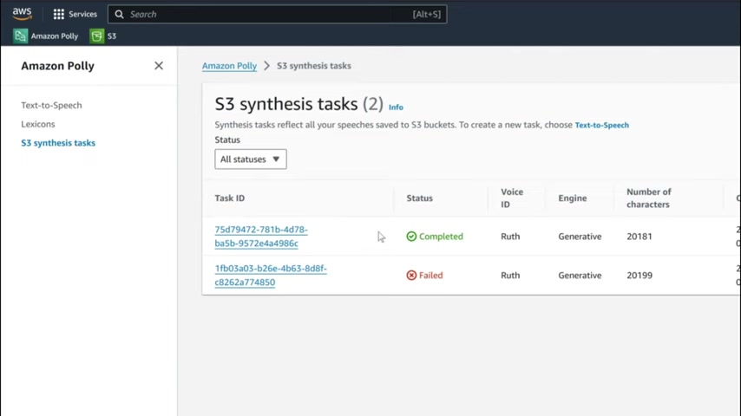The width and height of the screenshot is (741, 416).
Task: Click Generative engine in the Failed row
Action: (580, 276)
